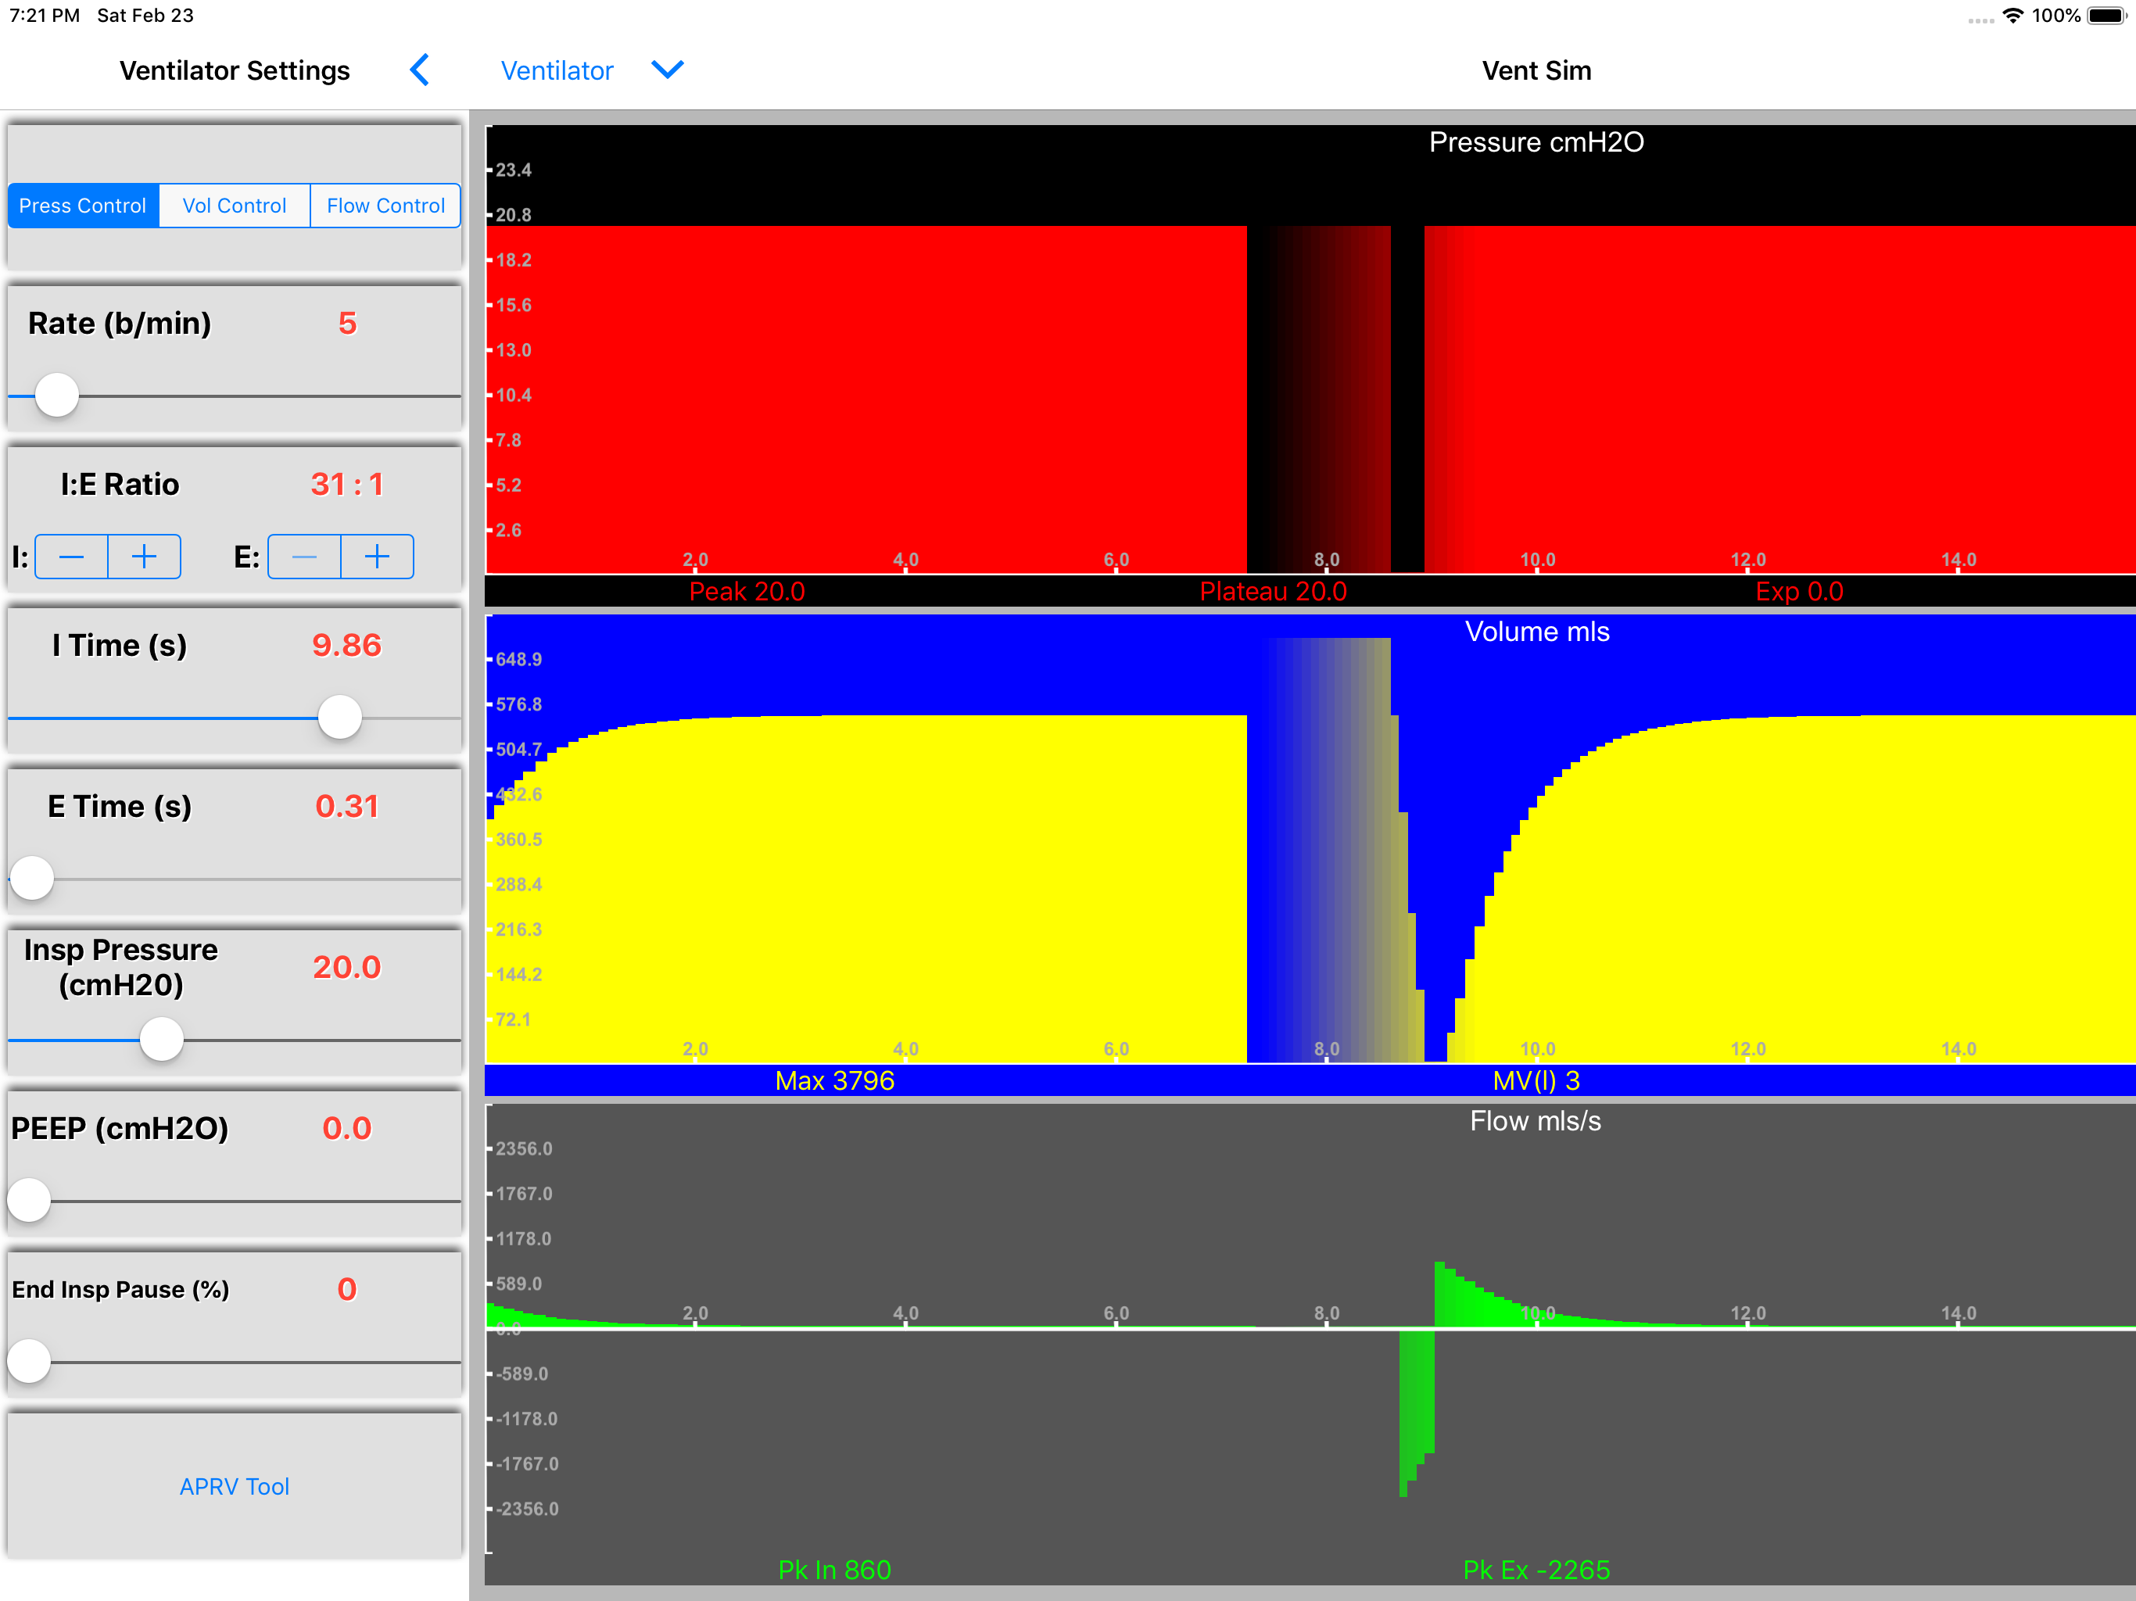Tap the battery icon in status bar
Screen dimensions: 2136x1601
[2106, 16]
